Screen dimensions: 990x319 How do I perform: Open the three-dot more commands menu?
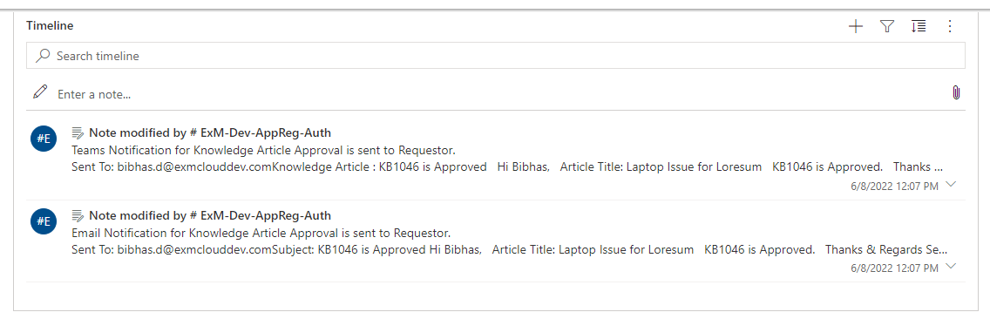click(950, 26)
